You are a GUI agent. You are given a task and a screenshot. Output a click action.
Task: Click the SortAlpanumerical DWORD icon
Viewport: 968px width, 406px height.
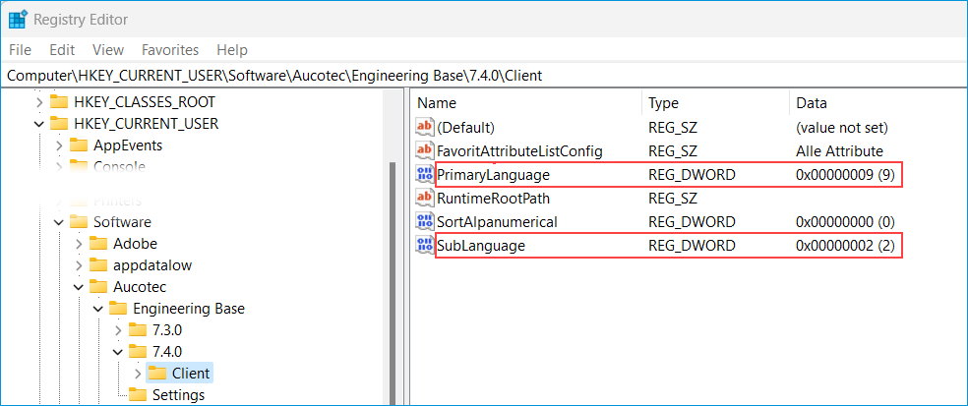[425, 222]
